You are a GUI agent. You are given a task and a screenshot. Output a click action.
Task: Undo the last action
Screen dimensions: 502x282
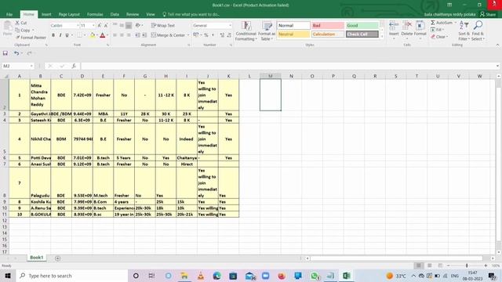(16, 53)
